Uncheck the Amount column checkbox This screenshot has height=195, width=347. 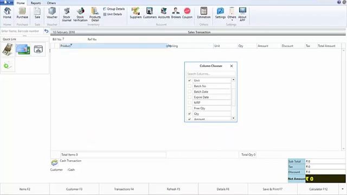[x=189, y=119]
